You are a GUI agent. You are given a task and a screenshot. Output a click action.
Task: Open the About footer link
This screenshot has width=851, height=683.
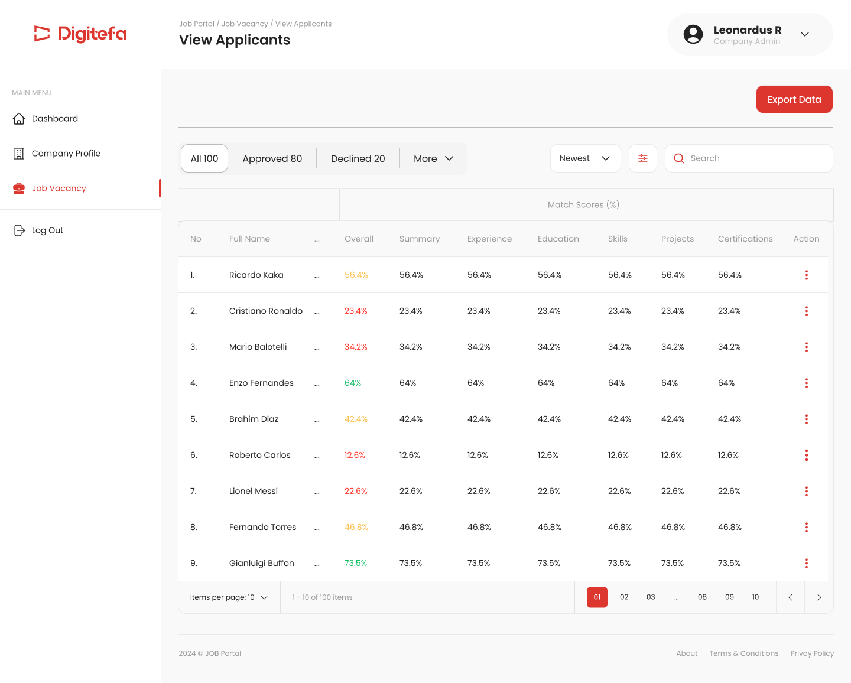[x=687, y=653]
